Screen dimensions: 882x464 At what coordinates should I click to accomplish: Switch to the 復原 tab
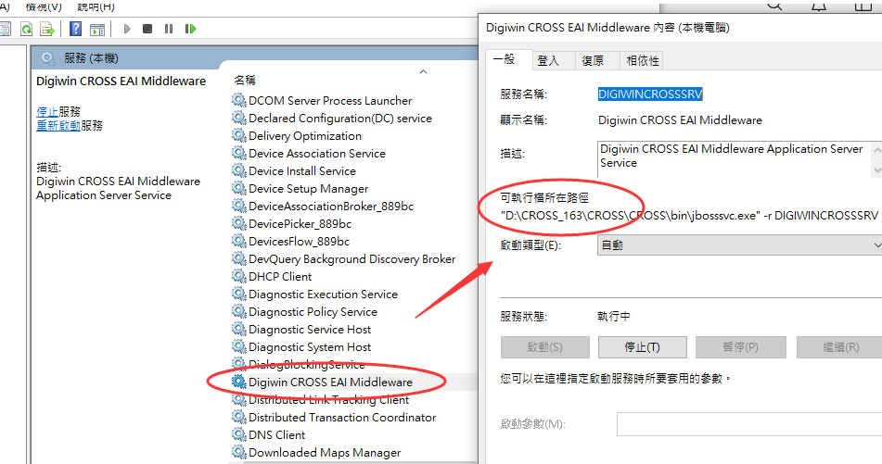(x=593, y=60)
